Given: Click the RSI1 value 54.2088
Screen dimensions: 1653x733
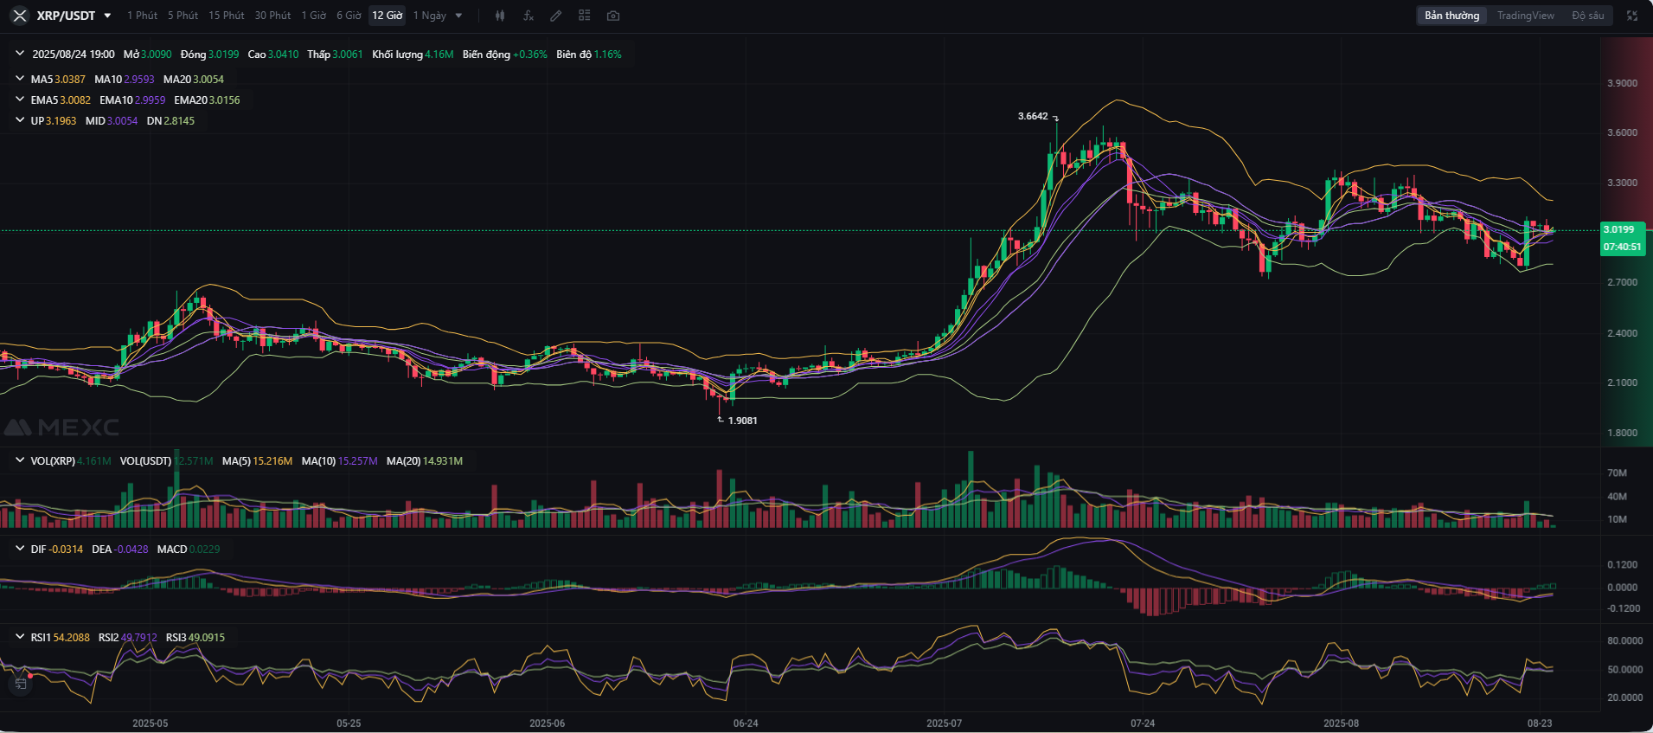Looking at the screenshot, I should (72, 637).
